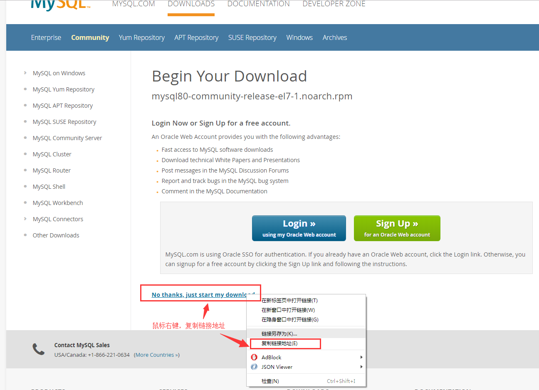The width and height of the screenshot is (539, 390).
Task: Open the MySQL Shell sidebar link
Action: tap(49, 187)
